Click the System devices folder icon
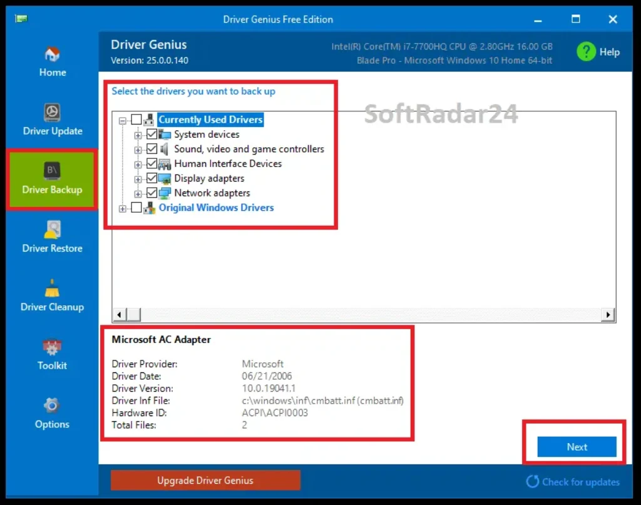The width and height of the screenshot is (641, 505). tap(165, 134)
